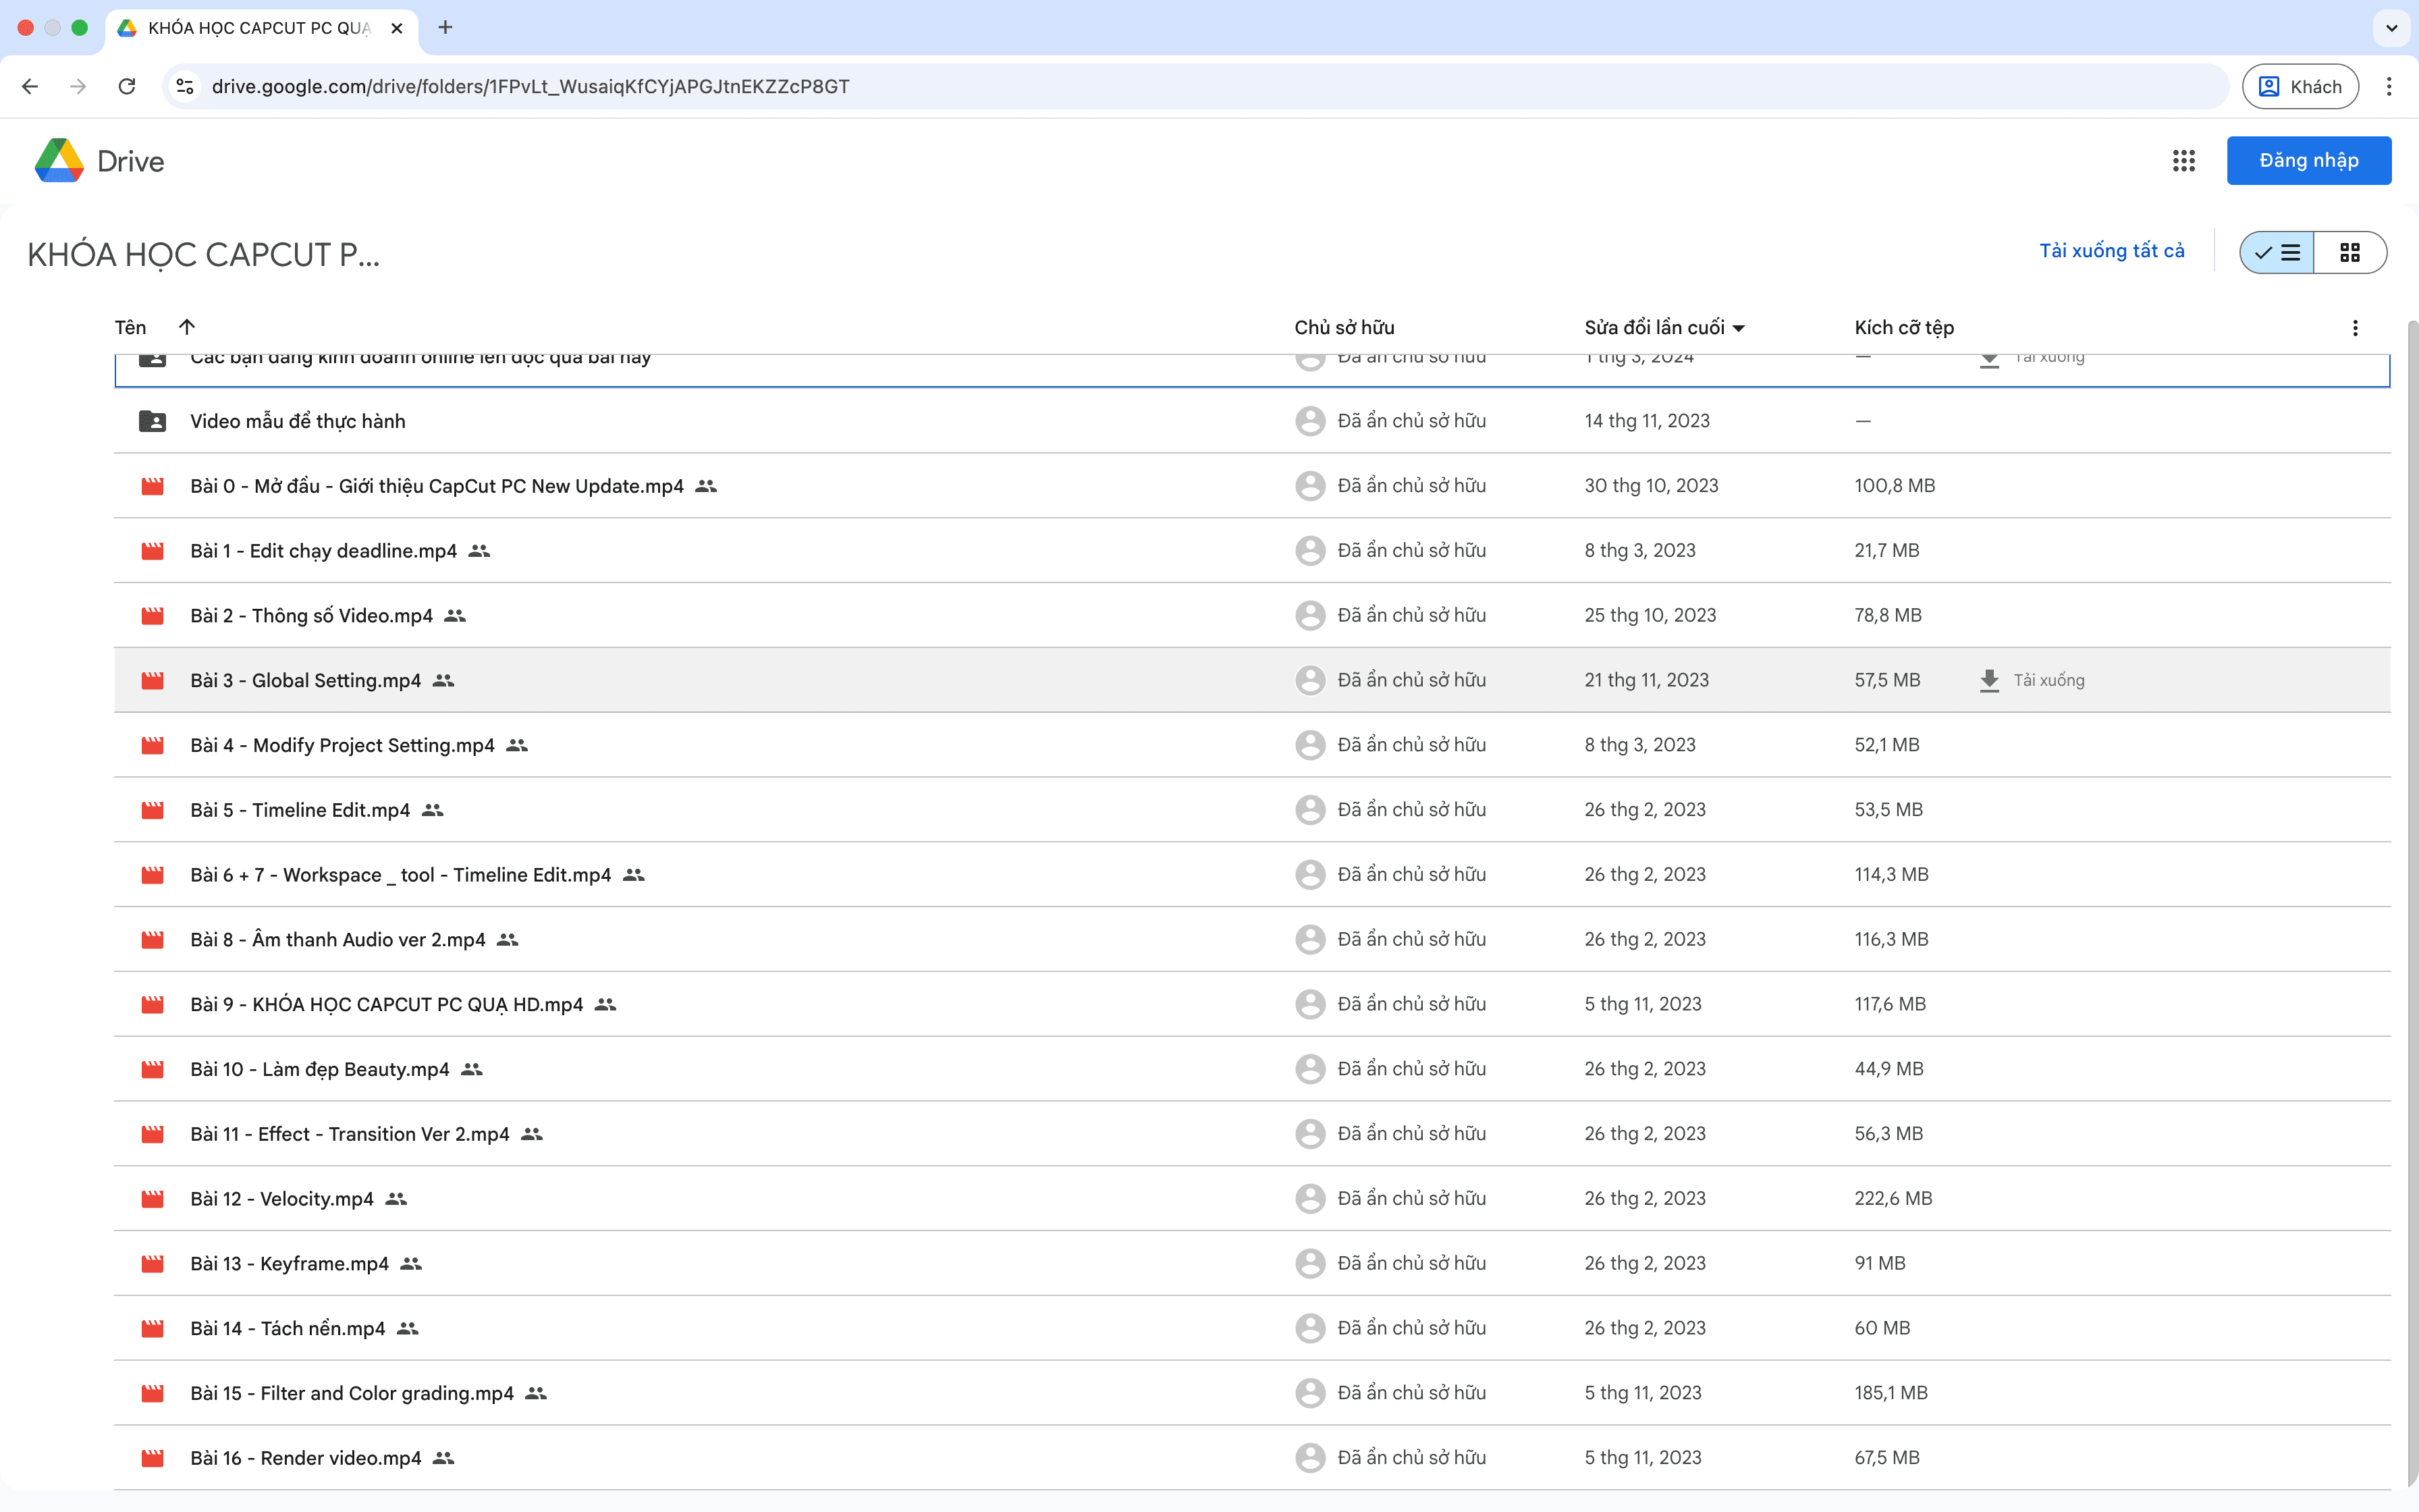Open the Sửa đổi lần cuối sort dropdown

(1738, 328)
